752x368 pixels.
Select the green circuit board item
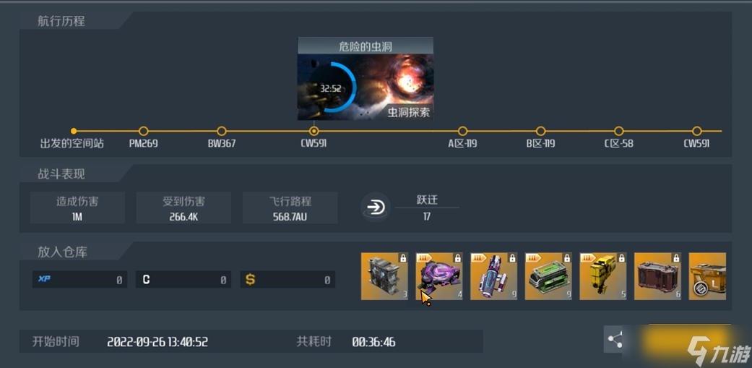tap(548, 276)
